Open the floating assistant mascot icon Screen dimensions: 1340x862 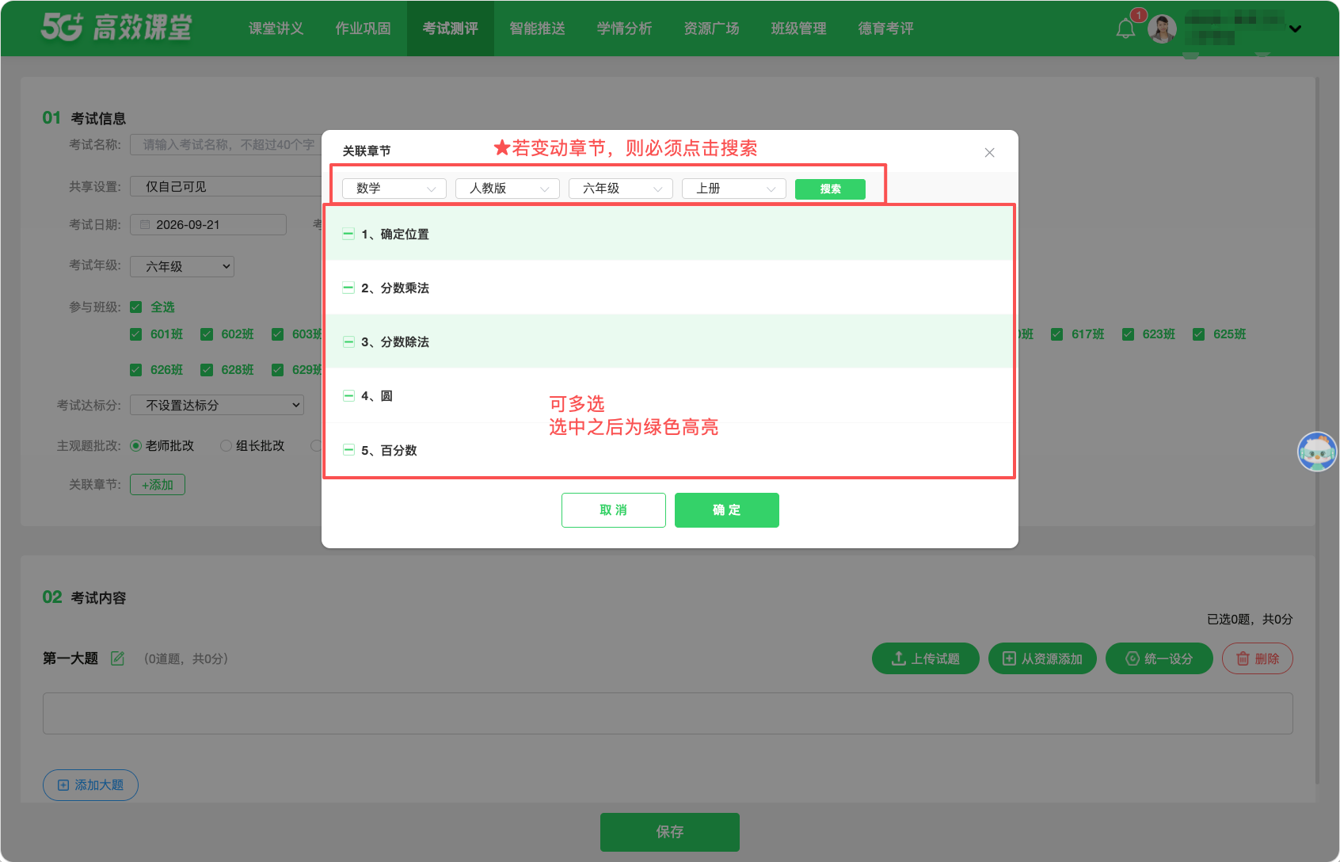1317,452
